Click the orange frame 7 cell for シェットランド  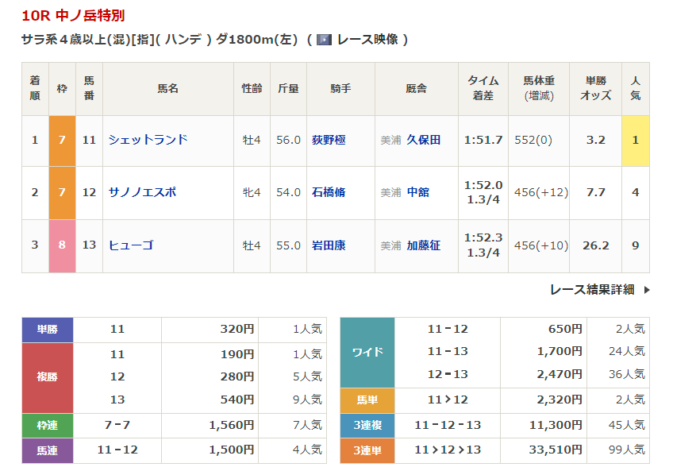point(62,140)
